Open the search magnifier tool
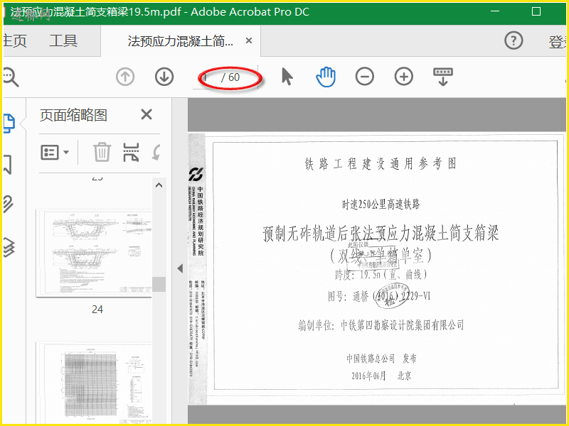This screenshot has width=569, height=426. tap(10, 77)
